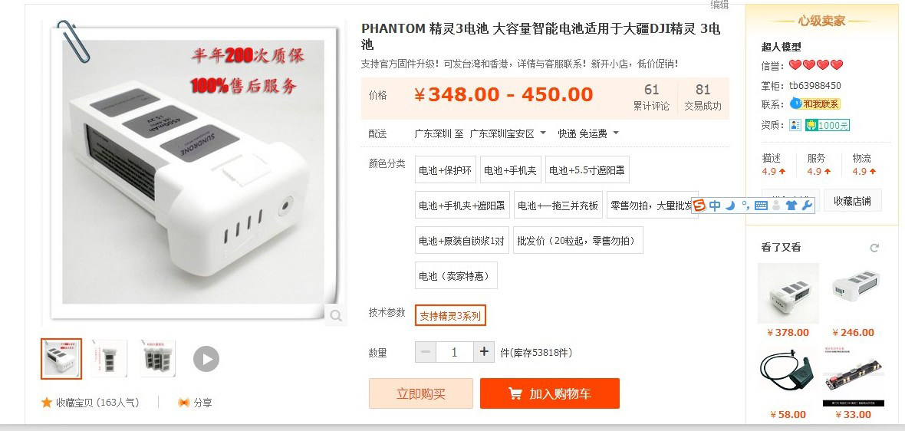Click the Sogou skin shirt icon

(x=791, y=206)
